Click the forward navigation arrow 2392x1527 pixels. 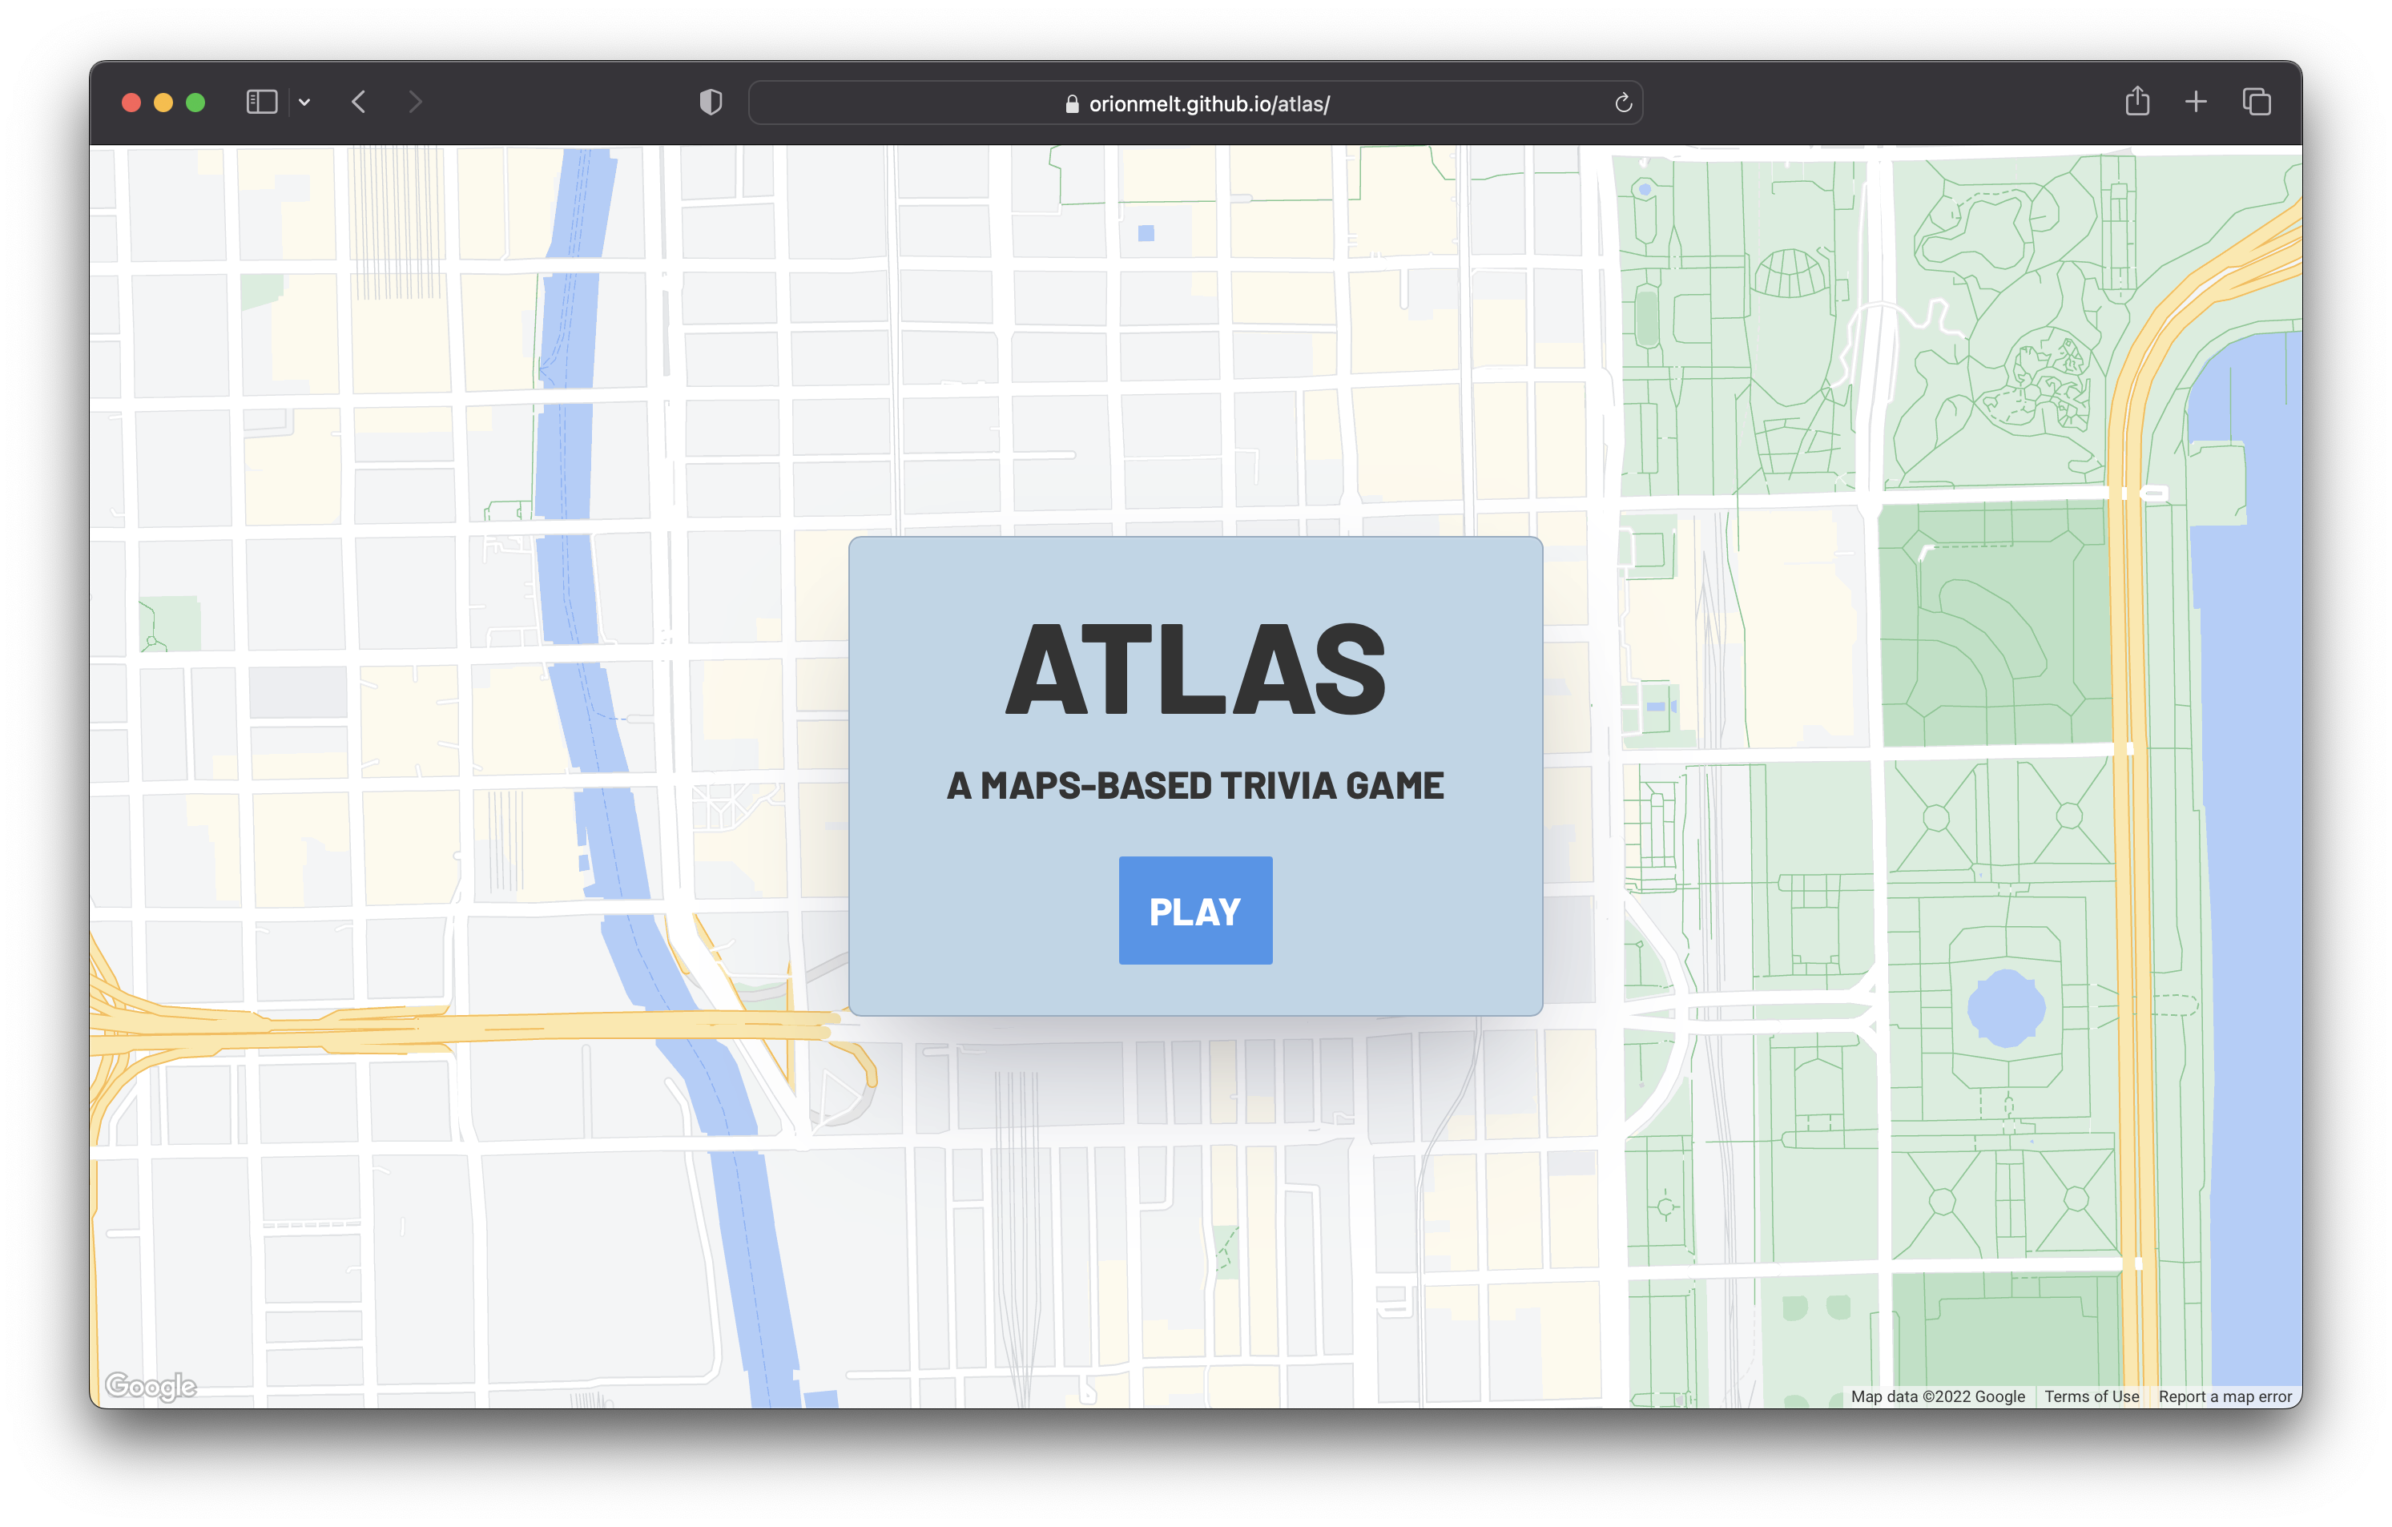coord(415,103)
